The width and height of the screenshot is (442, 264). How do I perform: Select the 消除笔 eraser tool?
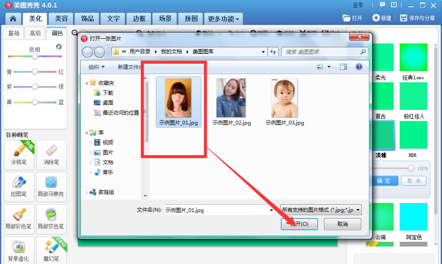[x=50, y=154]
